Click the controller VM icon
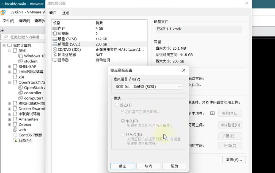The image size is (275, 173). coord(21,93)
